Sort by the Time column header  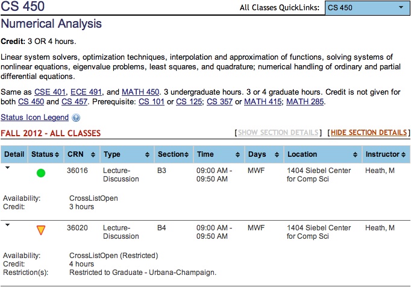pyautogui.click(x=218, y=155)
